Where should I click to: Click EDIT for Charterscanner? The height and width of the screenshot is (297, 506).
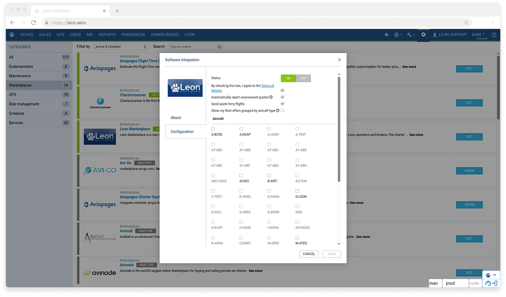pyautogui.click(x=469, y=103)
